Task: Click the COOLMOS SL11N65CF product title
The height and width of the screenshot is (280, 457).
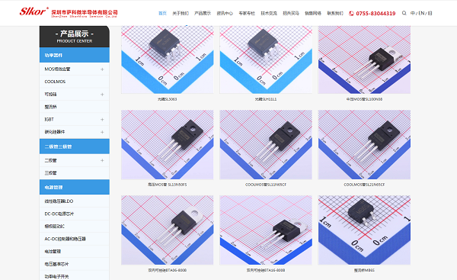Action: pos(266,185)
